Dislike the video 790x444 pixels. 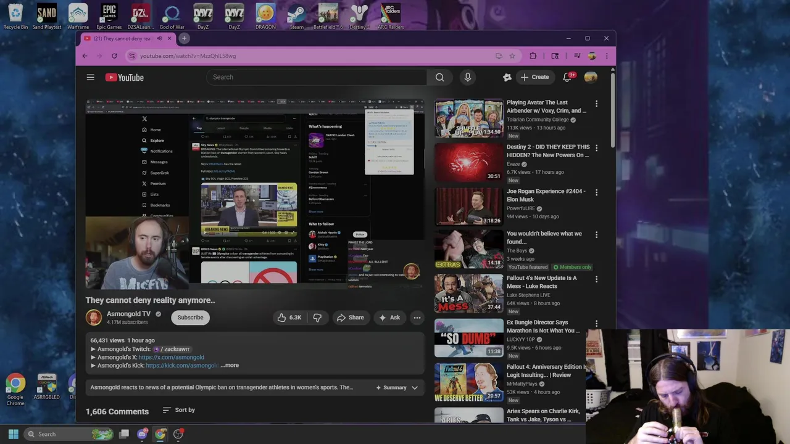tap(317, 318)
